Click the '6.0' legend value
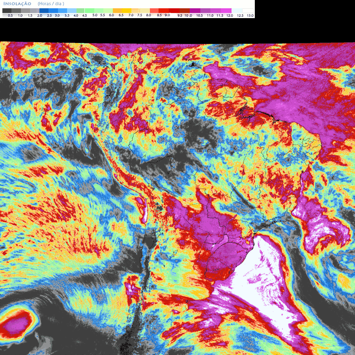 tap(111, 15)
